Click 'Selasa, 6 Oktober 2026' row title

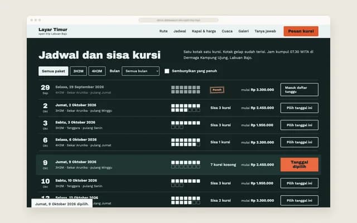point(76,139)
